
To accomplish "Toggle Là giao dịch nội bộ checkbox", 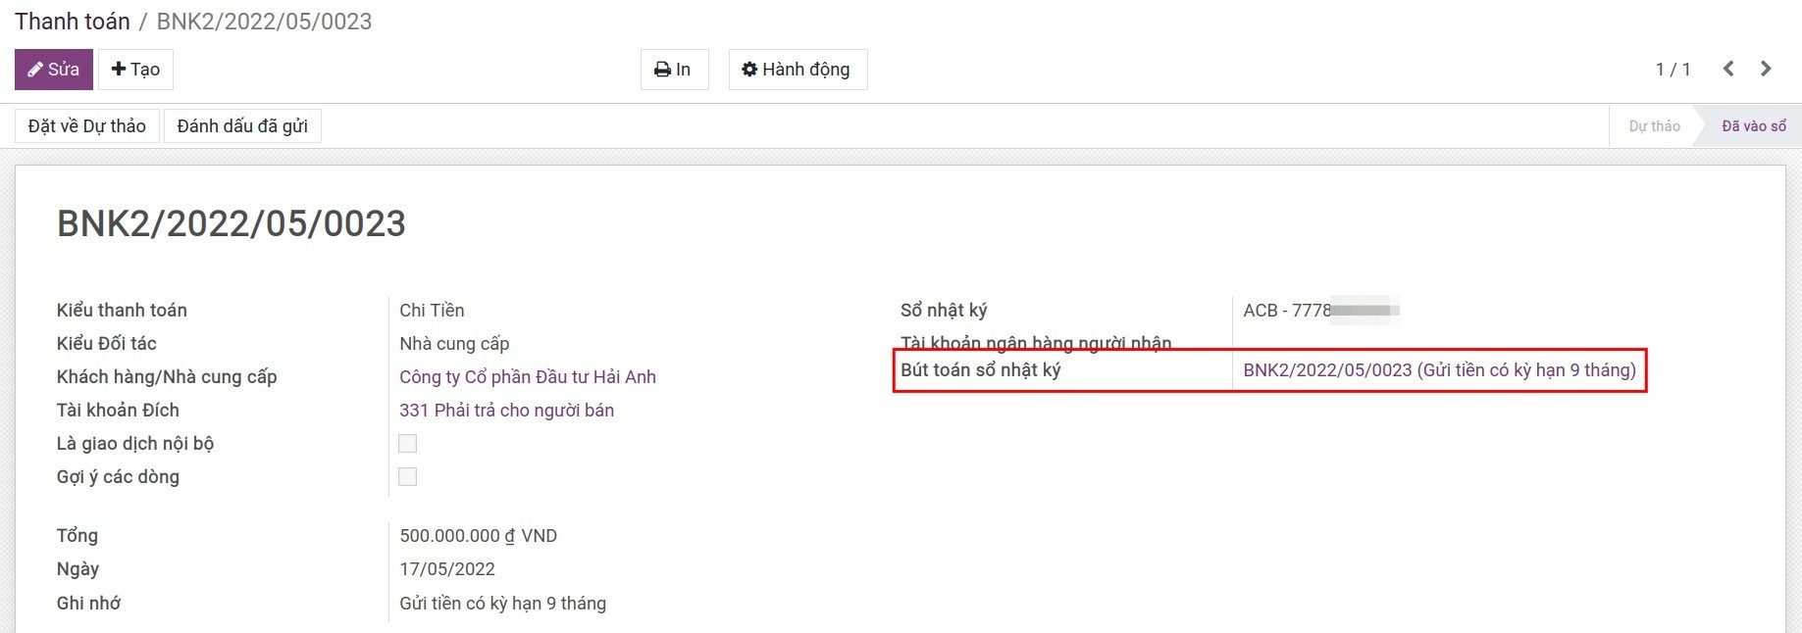I will click(x=408, y=444).
